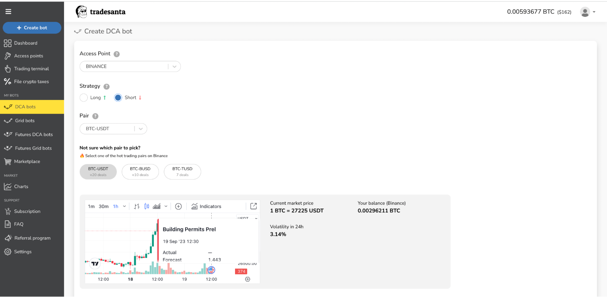Select the area chart style icon
Screen dimensions: 607x297
coord(156,206)
